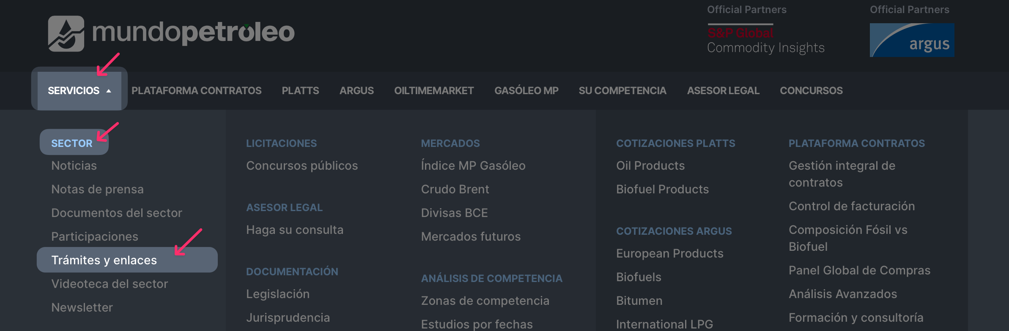
Task: Open Gestión integral de contratos
Action: click(x=842, y=174)
